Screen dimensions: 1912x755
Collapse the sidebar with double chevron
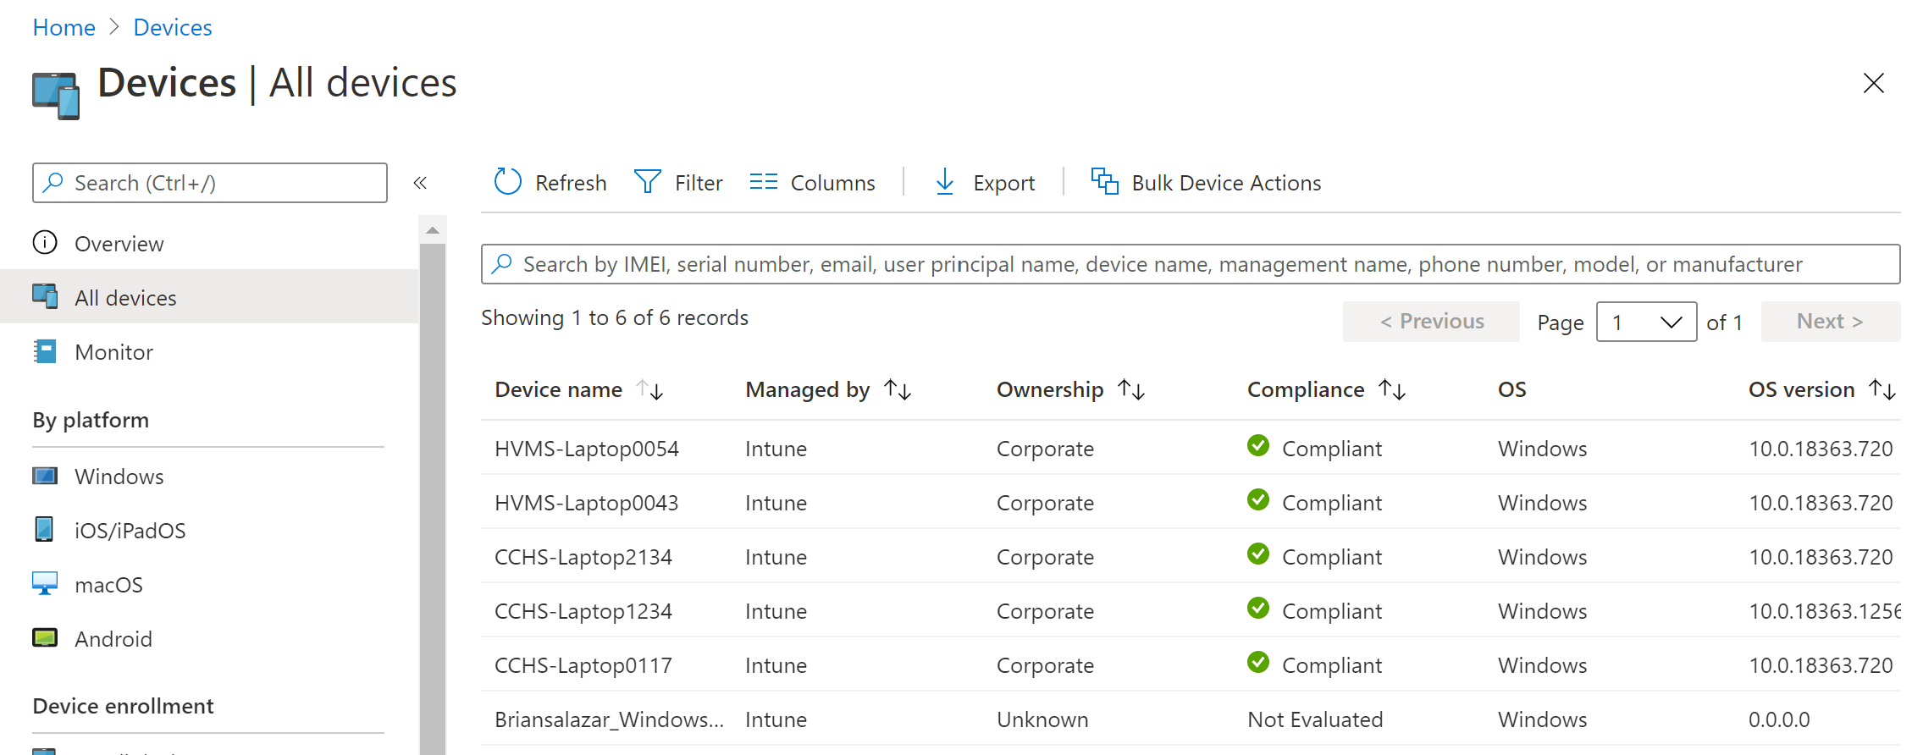click(x=420, y=183)
